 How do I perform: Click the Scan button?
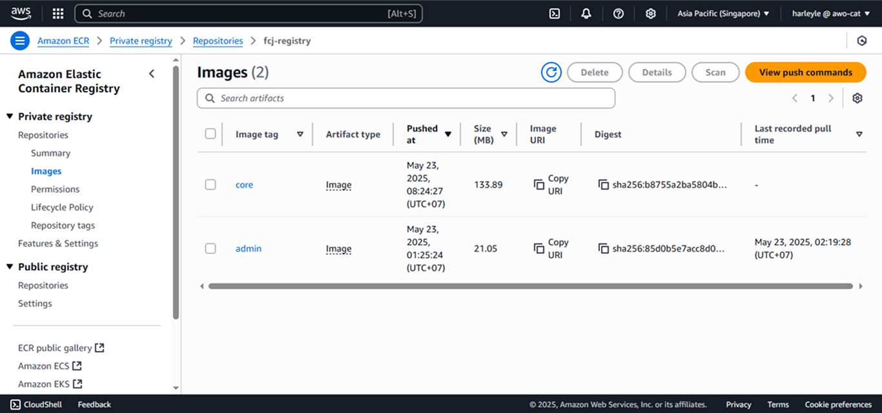coord(715,72)
